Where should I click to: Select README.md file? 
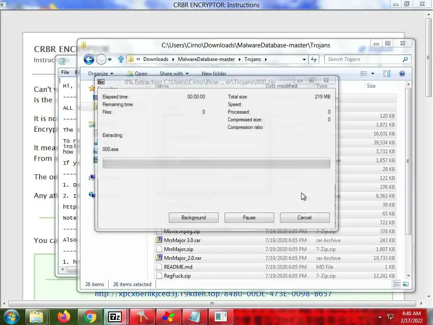(x=275, y=267)
